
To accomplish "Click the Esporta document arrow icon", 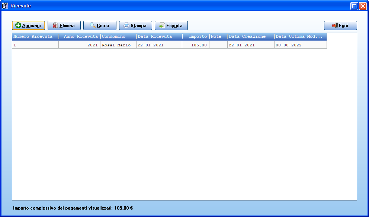I will pyautogui.click(x=162, y=25).
